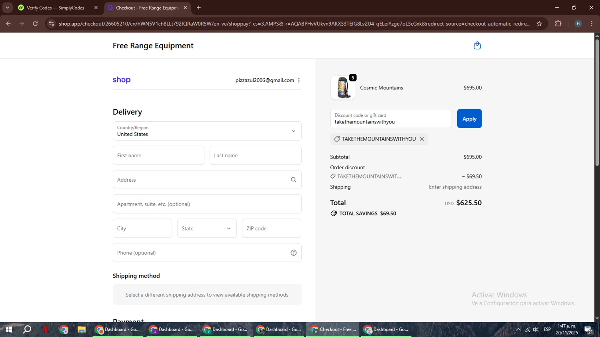Image resolution: width=600 pixels, height=337 pixels.
Task: Click the taskbar clock and date
Action: 567,329
